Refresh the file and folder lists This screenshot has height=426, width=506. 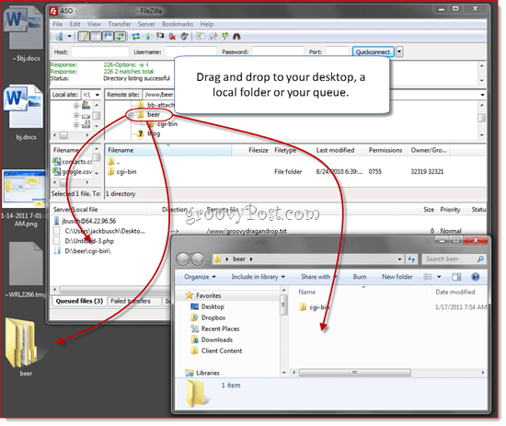tap(136, 37)
